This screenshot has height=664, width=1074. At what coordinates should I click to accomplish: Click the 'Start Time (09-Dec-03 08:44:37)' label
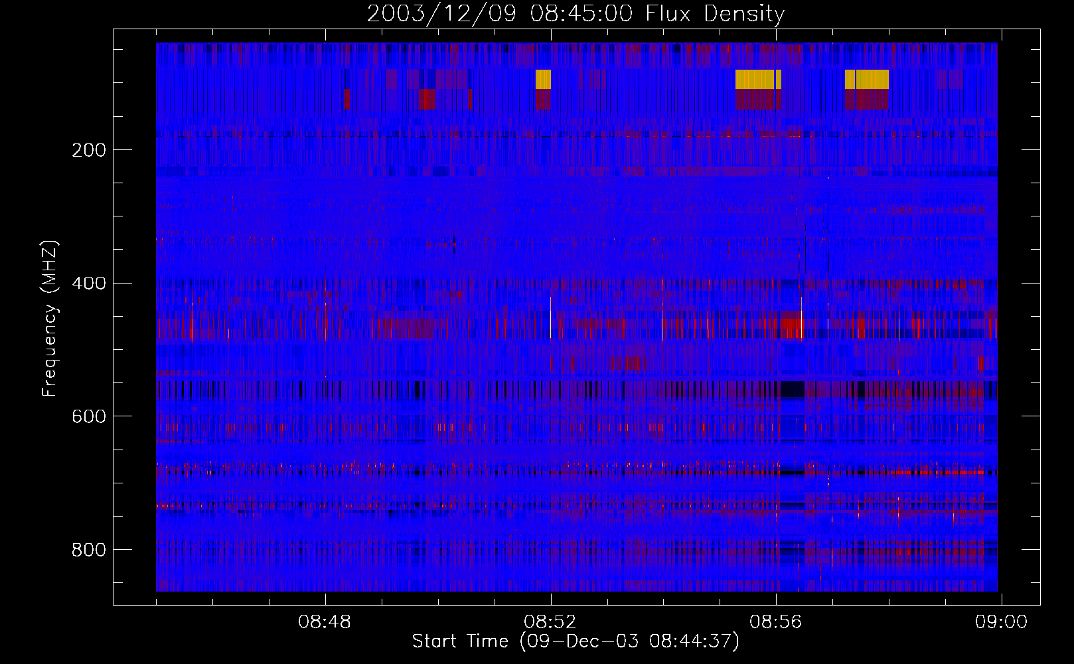pos(575,641)
